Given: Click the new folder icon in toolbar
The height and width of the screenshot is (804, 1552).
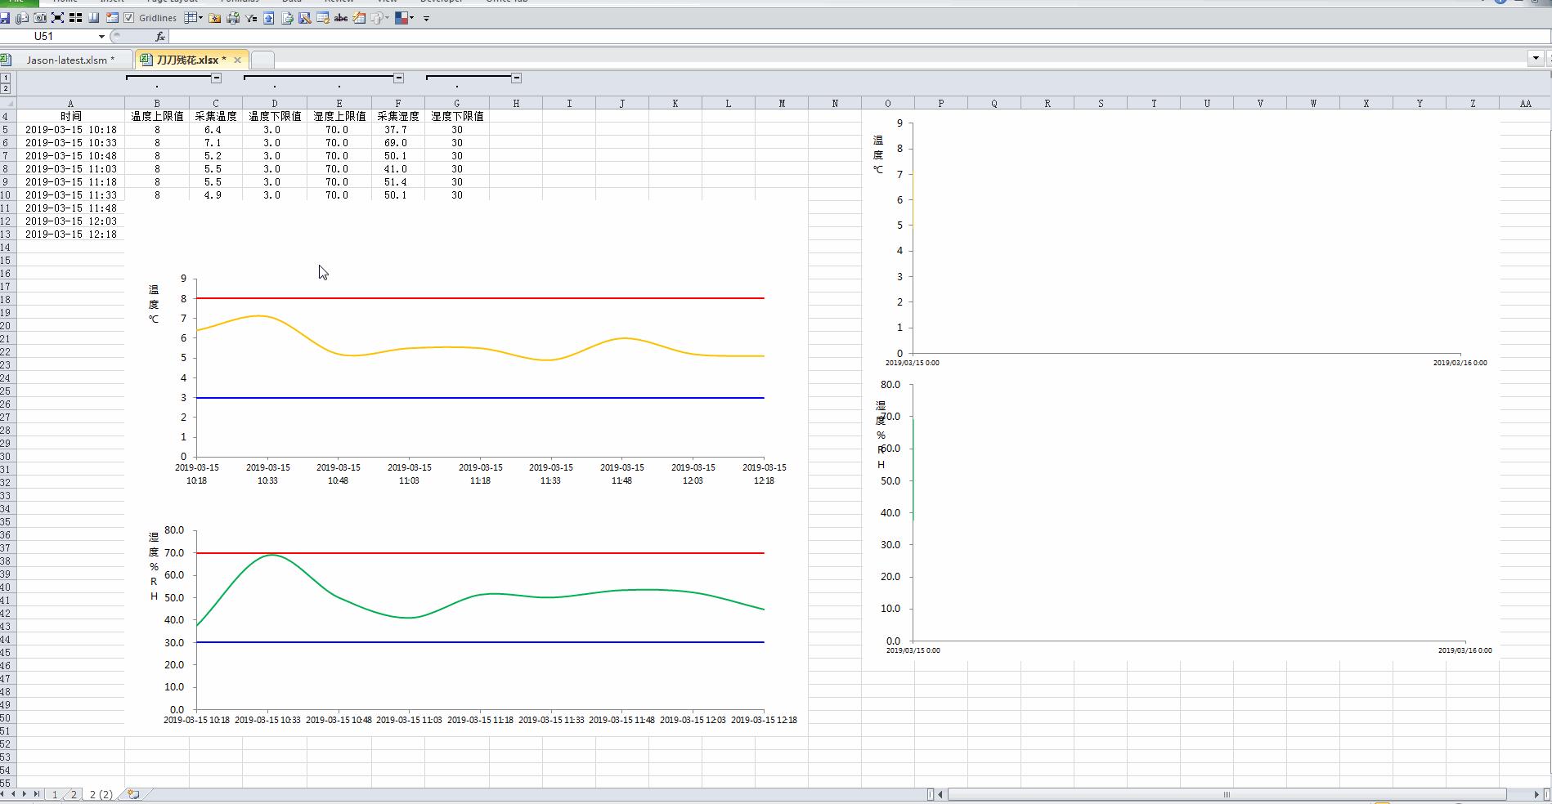Looking at the screenshot, I should point(215,17).
